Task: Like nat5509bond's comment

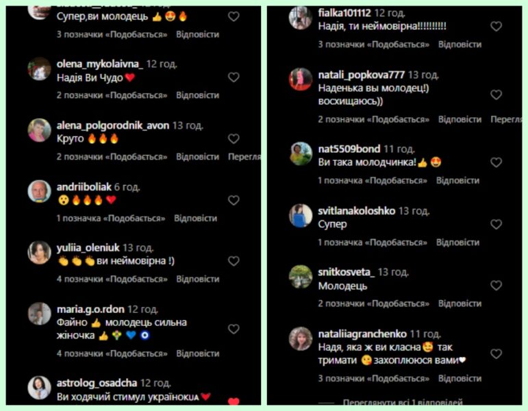Action: (496, 163)
